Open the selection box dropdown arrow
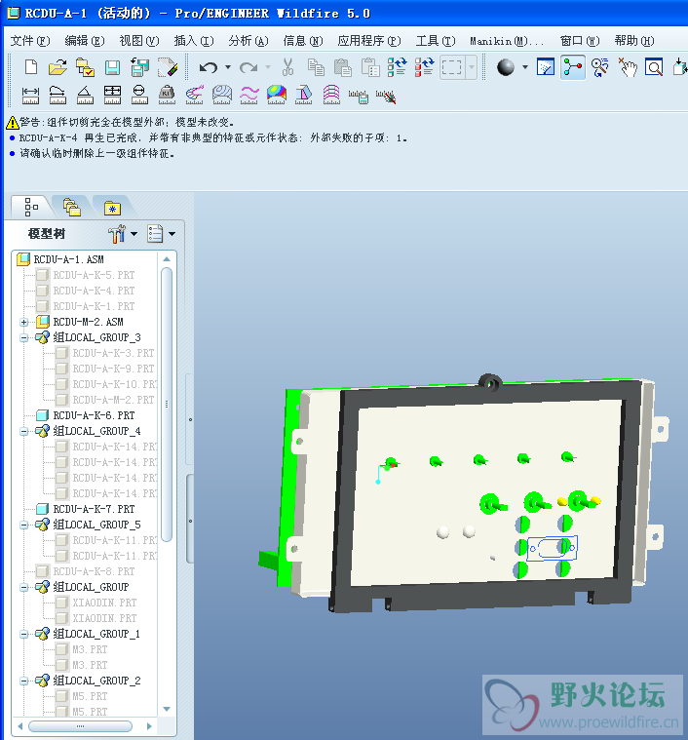Viewport: 688px width, 740px height. click(471, 67)
